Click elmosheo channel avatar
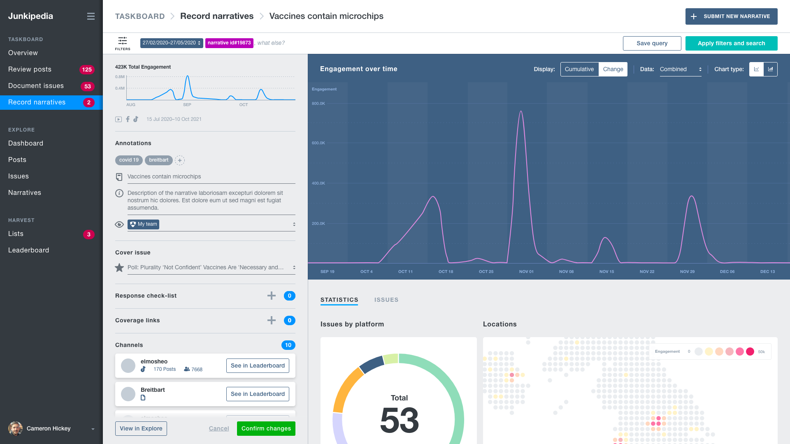Image resolution: width=790 pixels, height=444 pixels. tap(128, 365)
